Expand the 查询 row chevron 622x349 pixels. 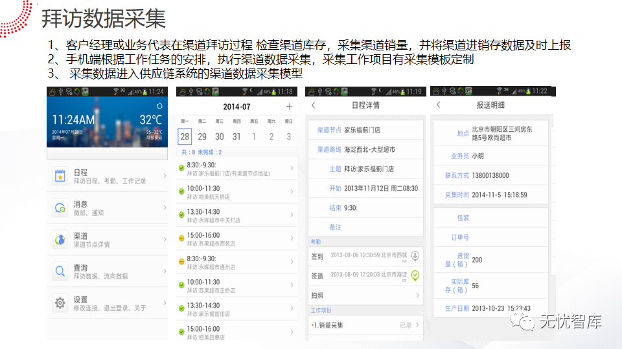pos(165,271)
